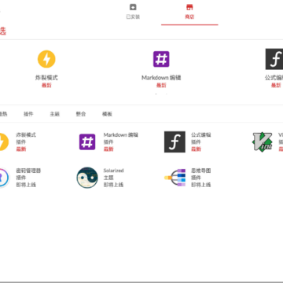Click 即将上线 status under 思维导图

tap(201, 185)
